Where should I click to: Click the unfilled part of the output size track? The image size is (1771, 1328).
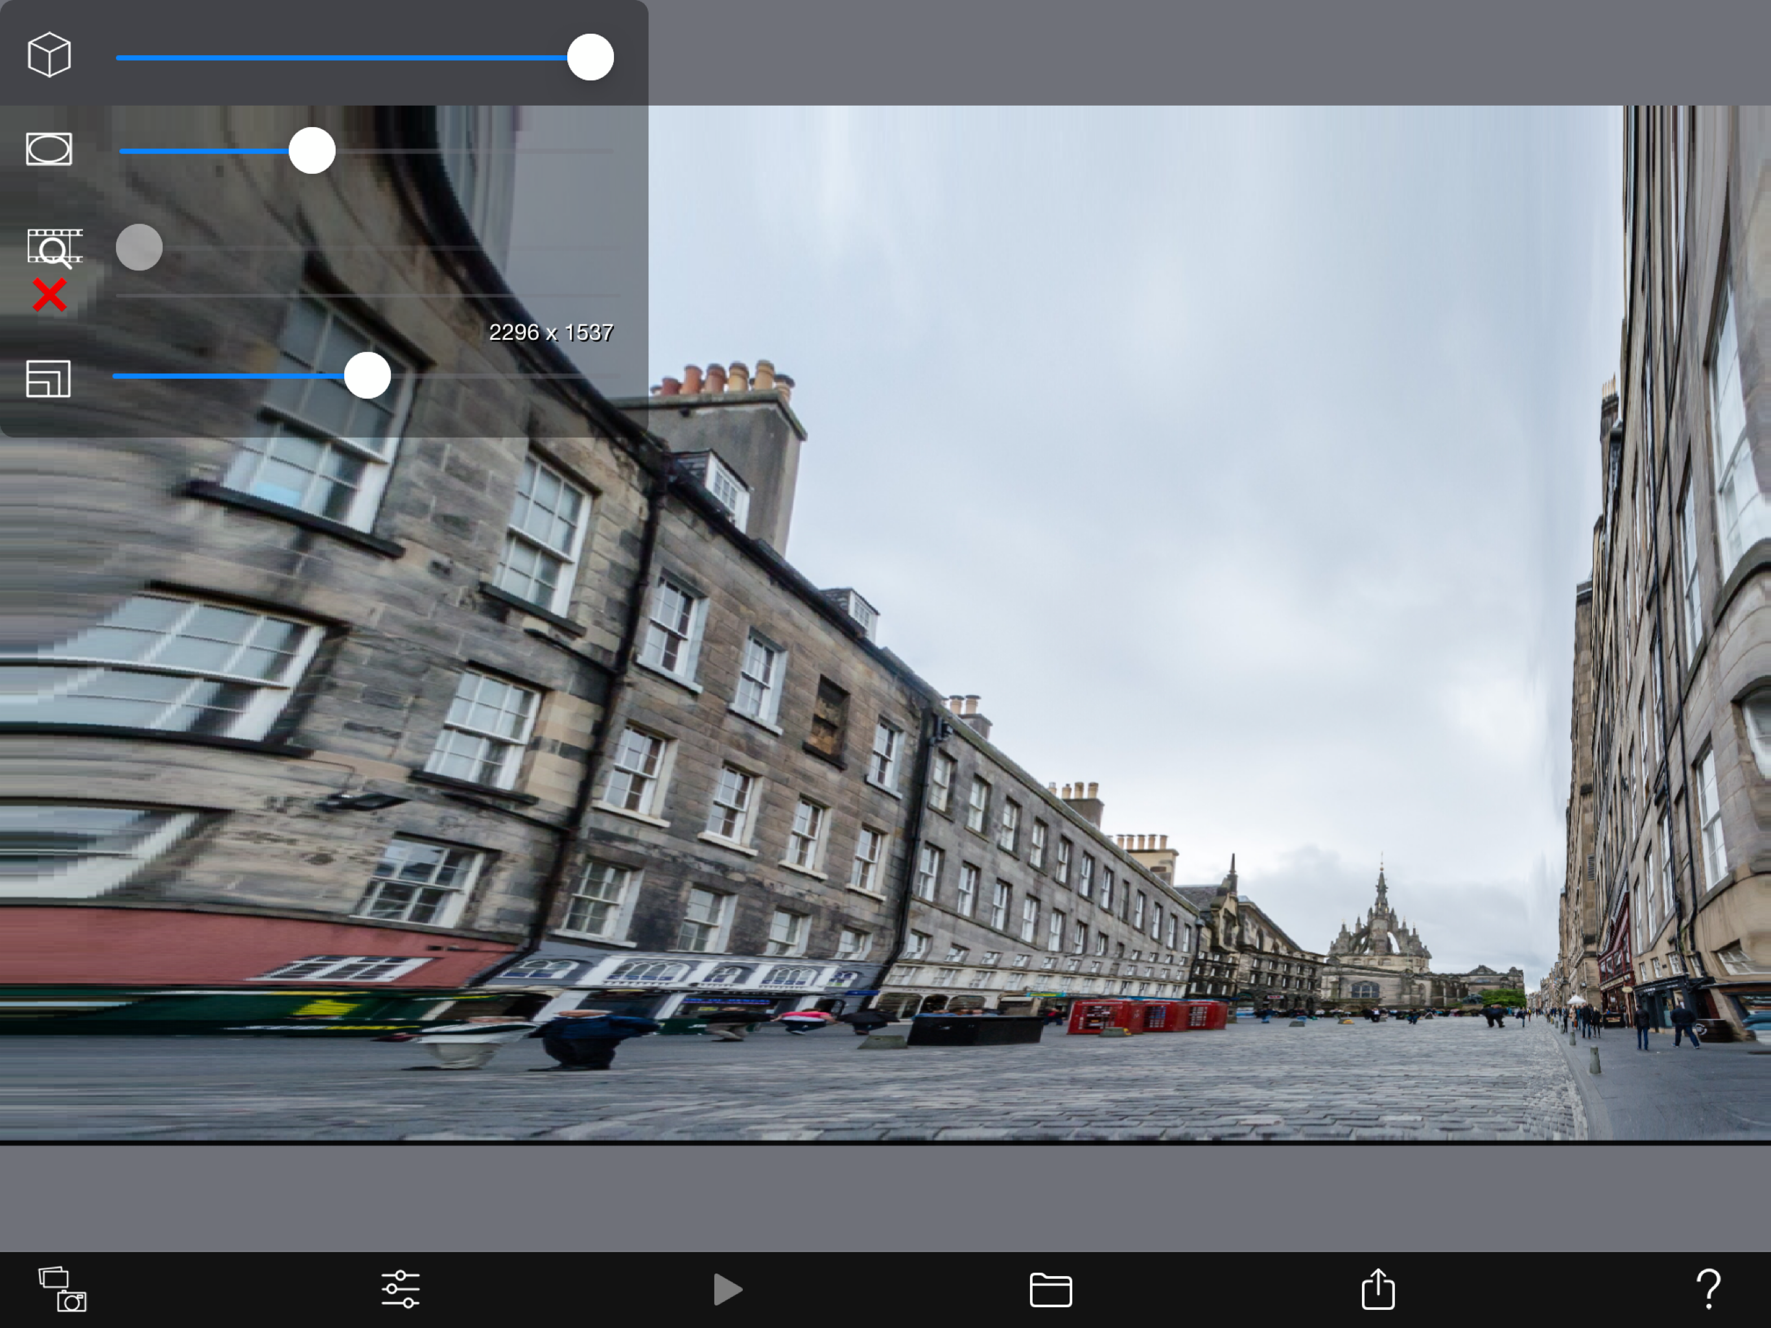(504, 375)
